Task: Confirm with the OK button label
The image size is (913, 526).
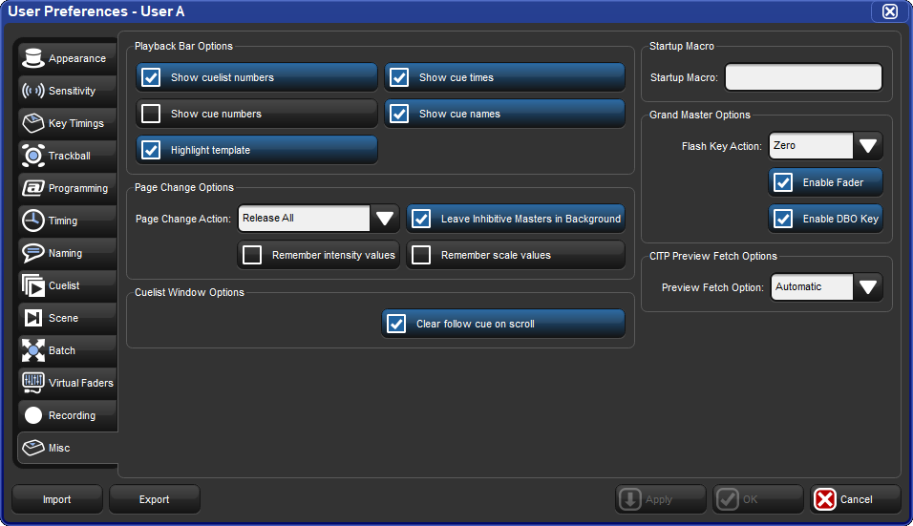Action: tap(750, 499)
